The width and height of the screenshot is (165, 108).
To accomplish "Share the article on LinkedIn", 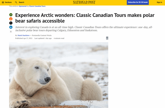I will (11, 27).
